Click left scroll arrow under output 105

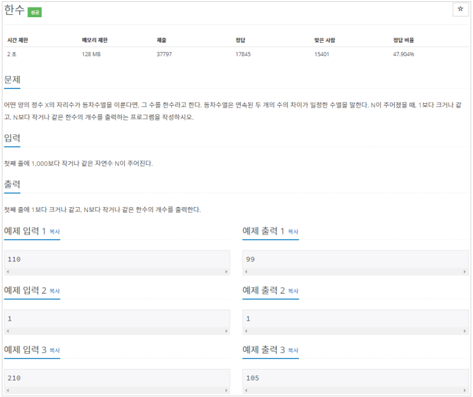click(246, 391)
